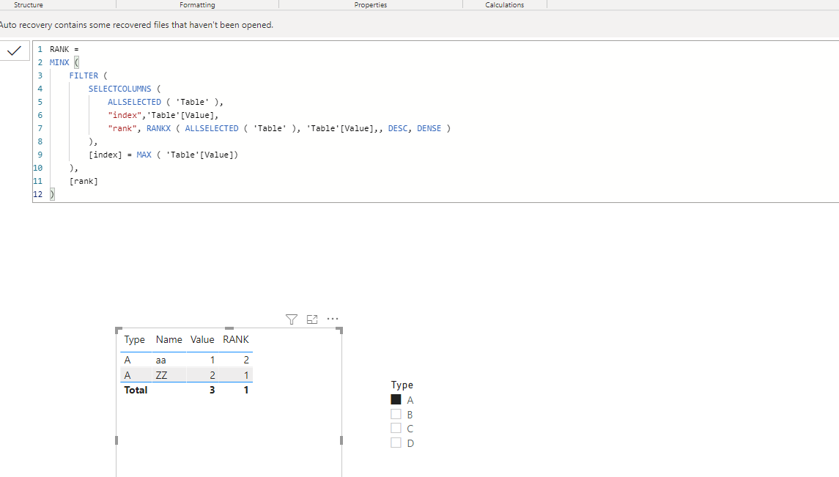Viewport: 839px width, 477px height.
Task: Click the Type slicer header title
Action: pyautogui.click(x=402, y=385)
